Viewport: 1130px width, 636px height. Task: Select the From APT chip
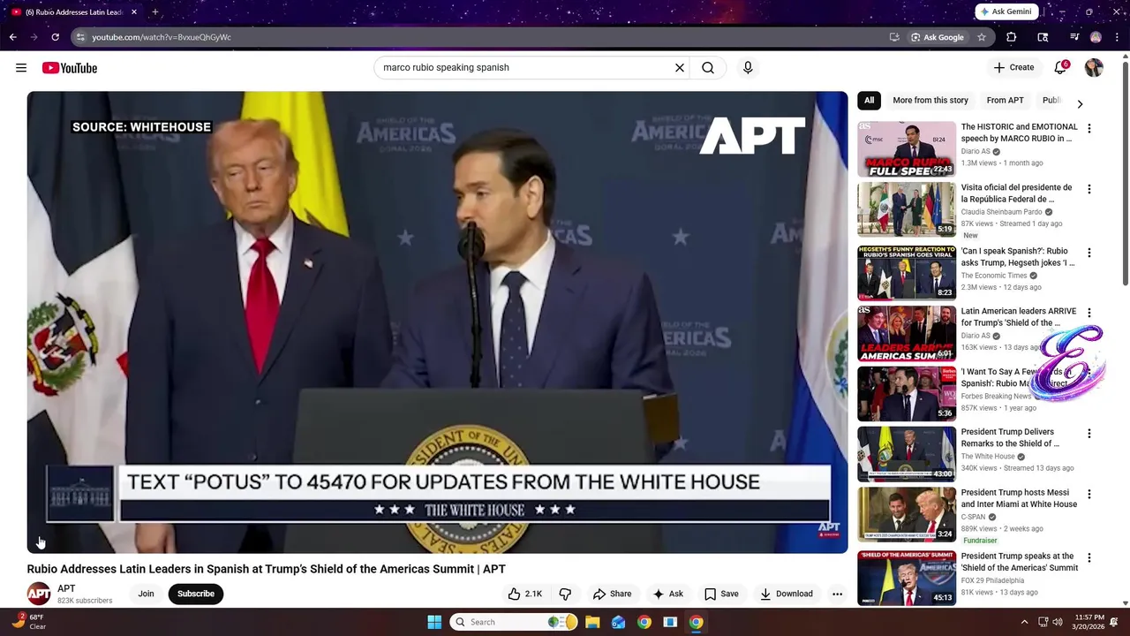pos(1005,101)
